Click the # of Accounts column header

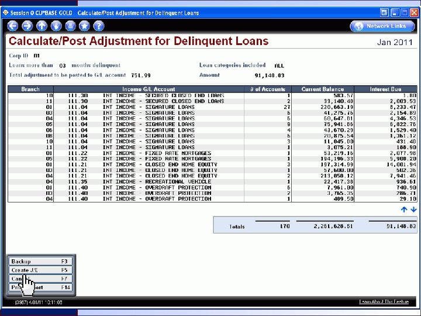(x=268, y=89)
